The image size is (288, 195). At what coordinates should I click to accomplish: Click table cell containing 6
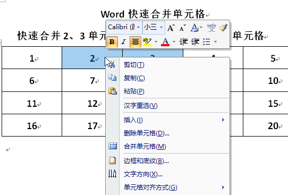(32, 80)
